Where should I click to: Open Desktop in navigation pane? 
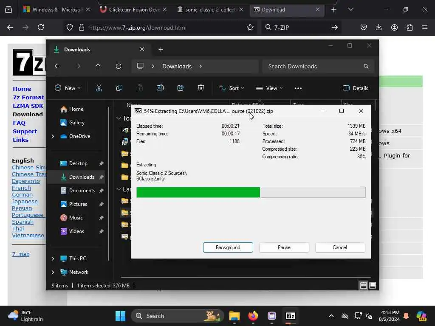click(x=78, y=163)
